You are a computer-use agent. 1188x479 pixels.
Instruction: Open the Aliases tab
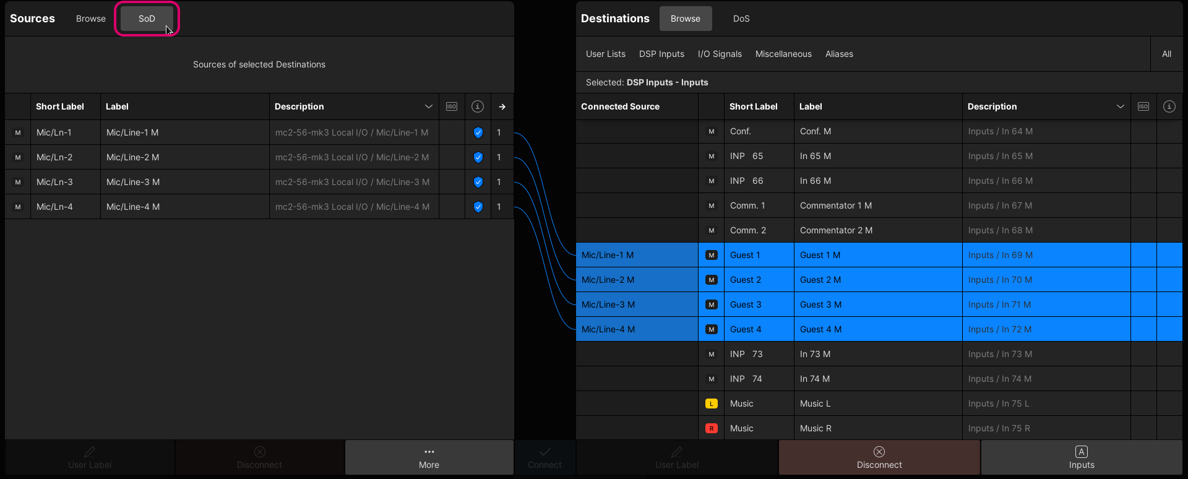coord(839,54)
